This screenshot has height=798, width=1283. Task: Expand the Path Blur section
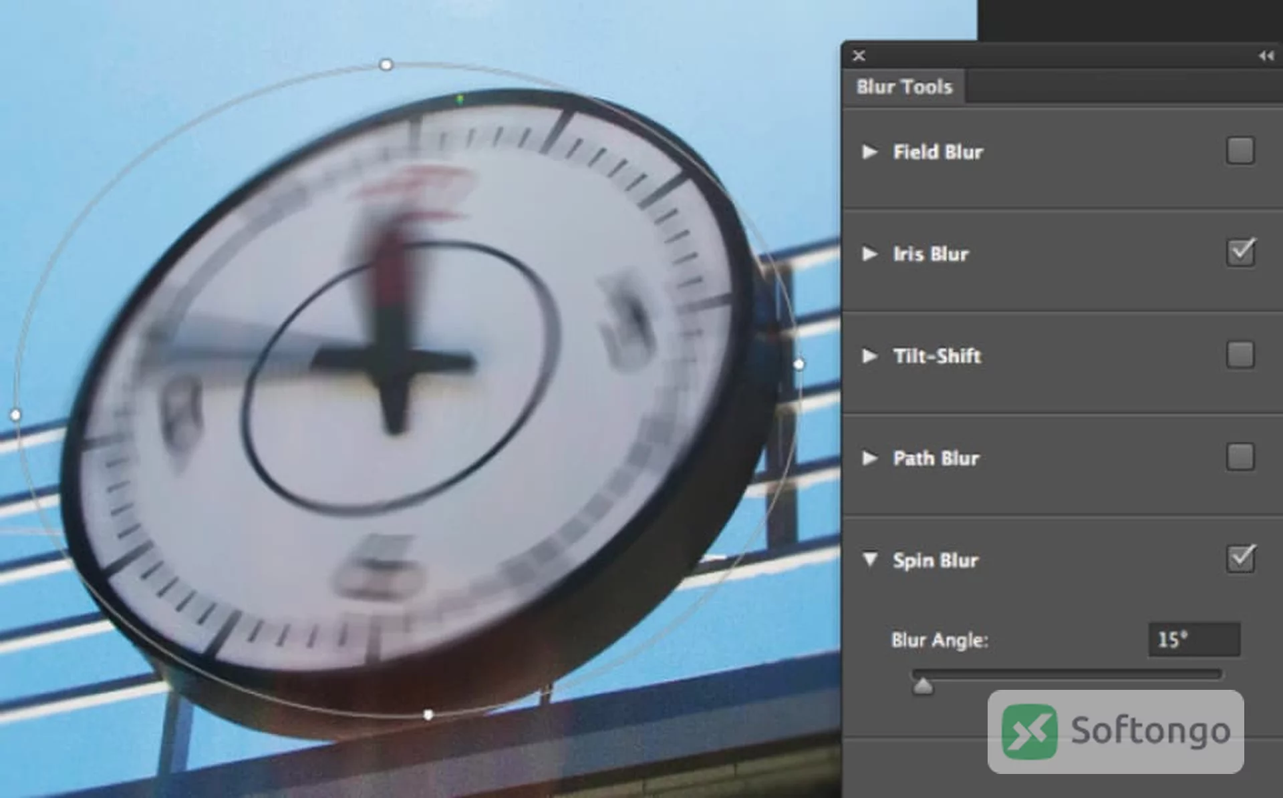869,458
